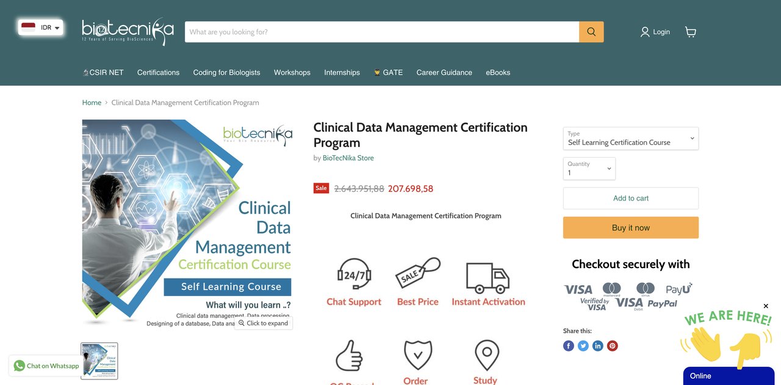Open the shopping cart icon
781x385 pixels.
pyautogui.click(x=691, y=32)
